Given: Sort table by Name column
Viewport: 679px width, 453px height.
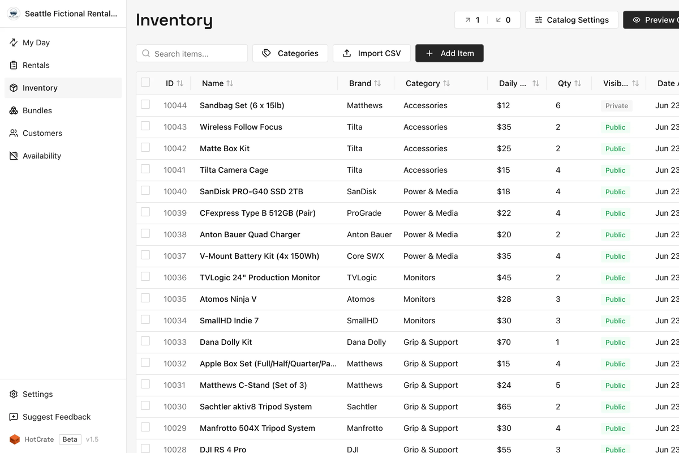Looking at the screenshot, I should [230, 83].
